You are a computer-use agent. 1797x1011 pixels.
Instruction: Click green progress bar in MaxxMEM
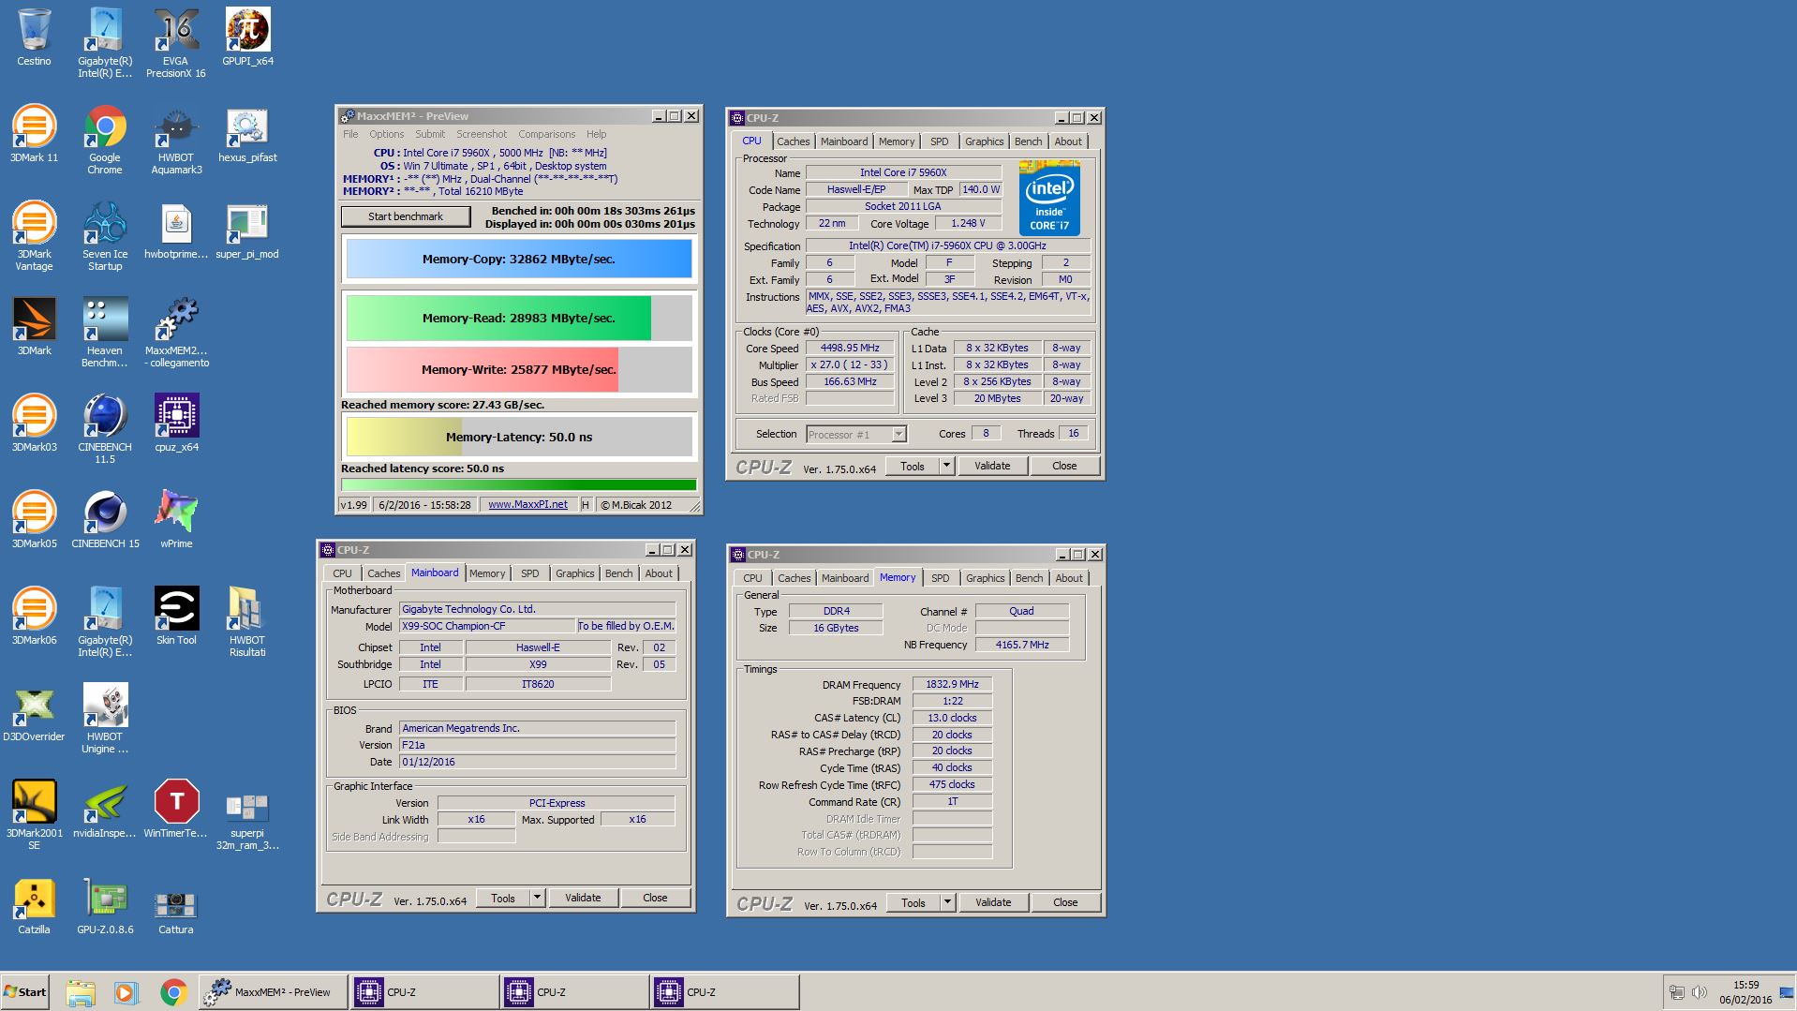click(519, 485)
